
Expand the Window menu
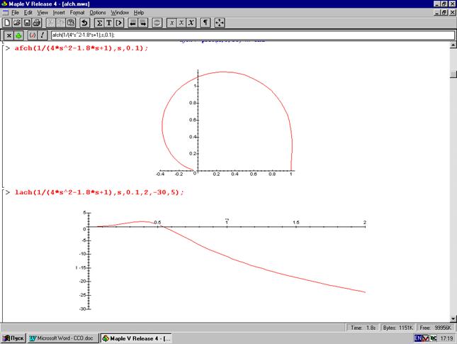[120, 13]
